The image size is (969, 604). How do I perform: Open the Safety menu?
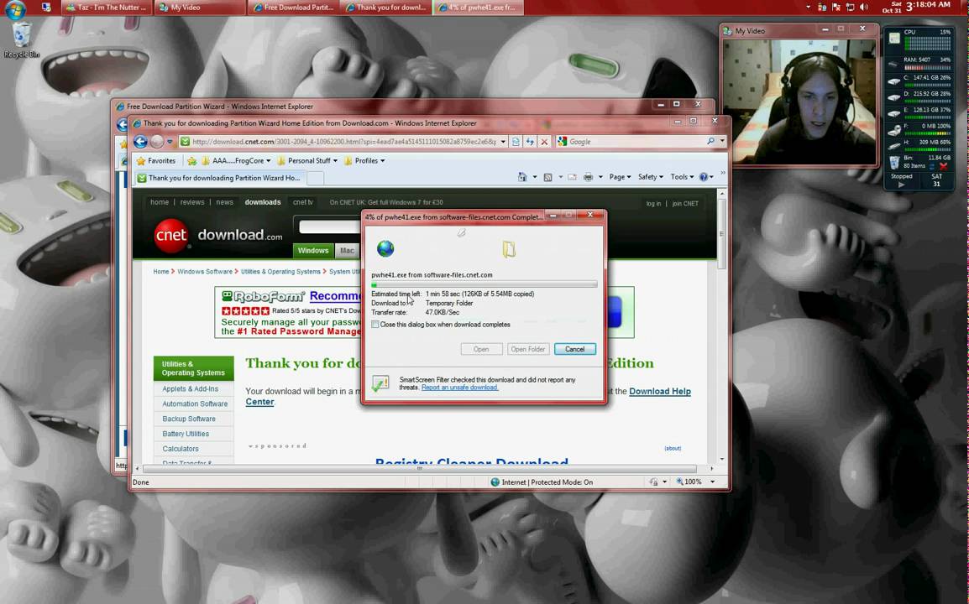coord(650,177)
